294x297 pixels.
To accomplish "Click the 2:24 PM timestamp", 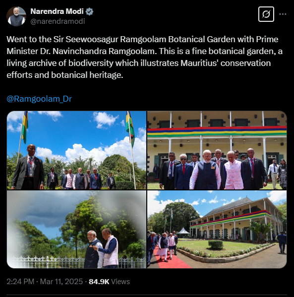I will (x=20, y=282).
